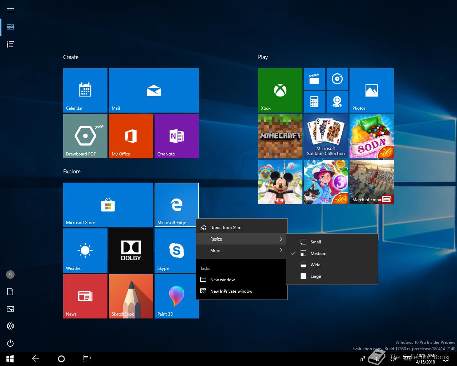
Task: Open the Movies & TV small tile
Action: (314, 79)
